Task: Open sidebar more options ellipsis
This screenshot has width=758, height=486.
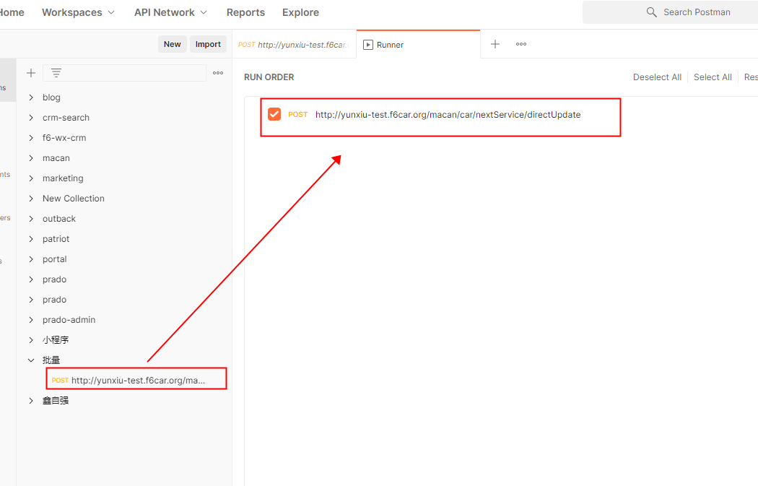Action: pyautogui.click(x=218, y=73)
